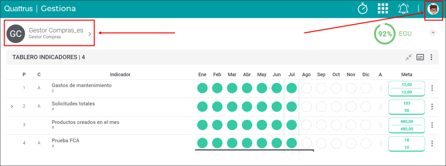Open Solicitudes totales row options menu
This screenshot has height=166, width=446.
[x=432, y=107]
